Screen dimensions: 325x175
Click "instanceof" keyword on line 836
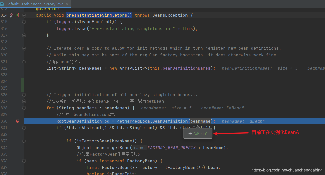[112, 161]
